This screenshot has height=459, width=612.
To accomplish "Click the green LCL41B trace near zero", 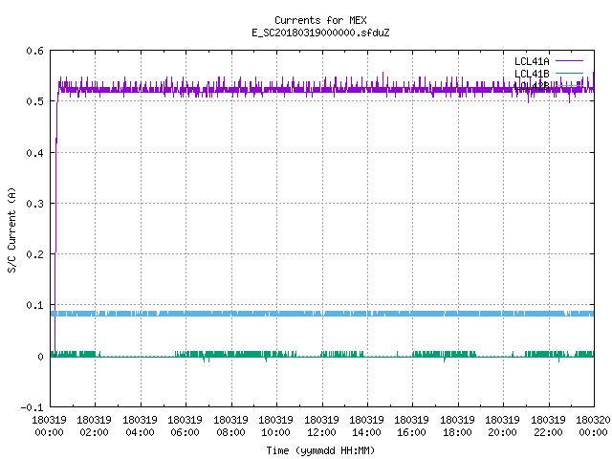I will click(x=322, y=355).
